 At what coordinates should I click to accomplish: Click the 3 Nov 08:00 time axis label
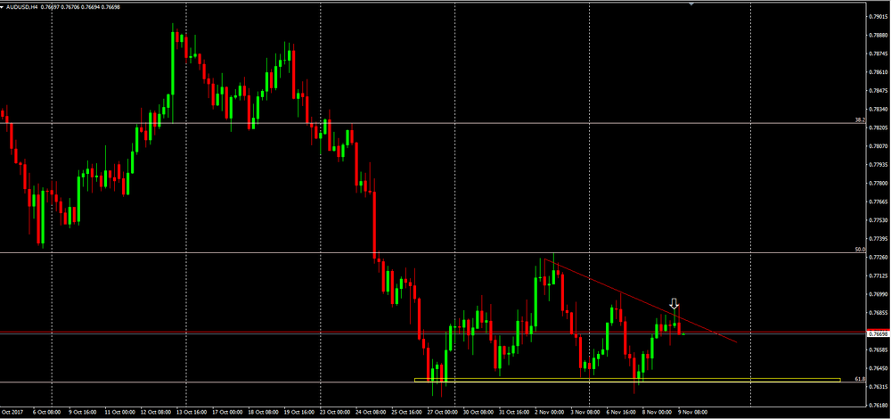click(x=584, y=410)
